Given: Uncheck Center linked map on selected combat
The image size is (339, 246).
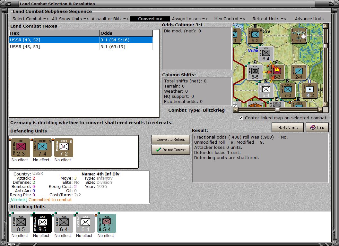Looking at the screenshot, I should (241, 117).
